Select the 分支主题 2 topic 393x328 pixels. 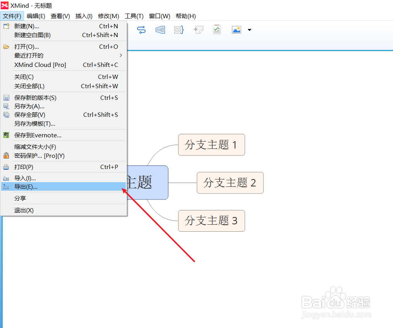click(x=230, y=183)
